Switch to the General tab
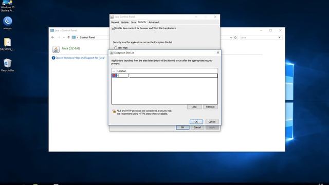Screen dimensions: 329x185 coord(115,22)
